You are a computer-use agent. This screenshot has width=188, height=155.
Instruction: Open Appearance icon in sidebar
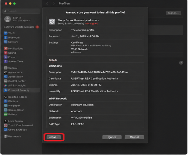6,72
